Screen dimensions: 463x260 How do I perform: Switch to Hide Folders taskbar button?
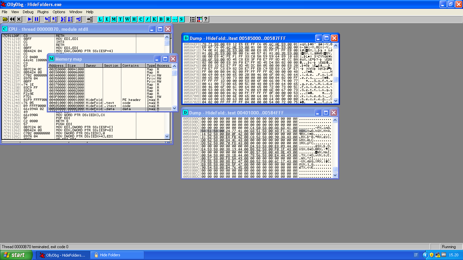117,255
